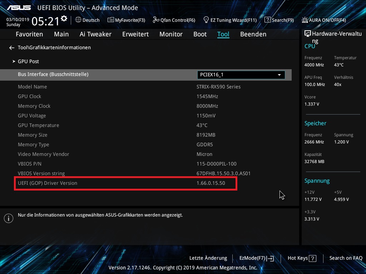Click the GDDR5 value
Image resolution: width=366 pixels, height=274 pixels.
pyautogui.click(x=205, y=144)
